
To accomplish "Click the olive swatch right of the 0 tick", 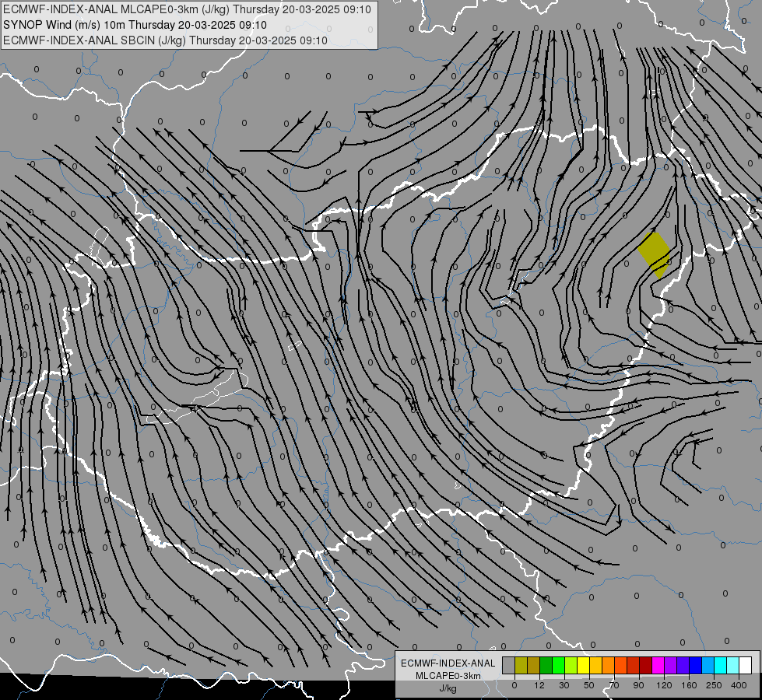I will 521,665.
